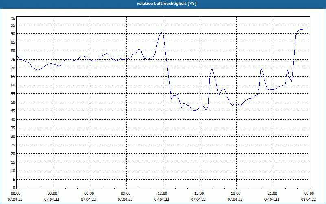Select the '5' y-axis label
This screenshot has width=326, height=204.
pos(14,180)
